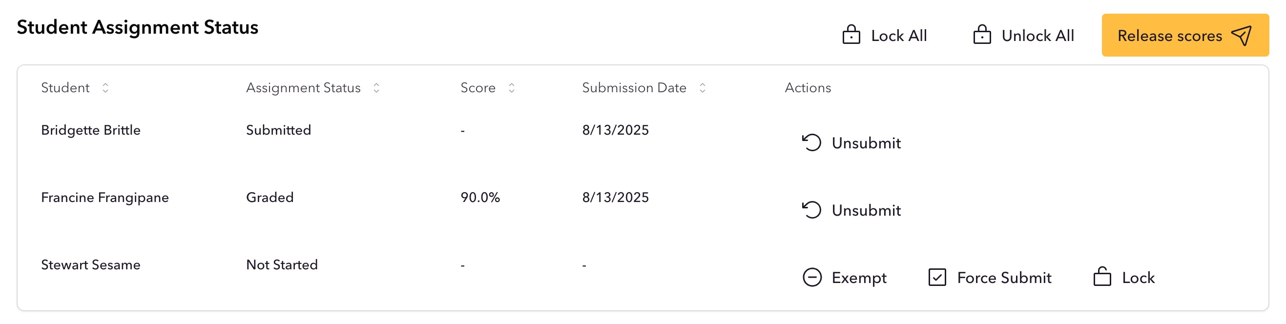Sort by Score column arrows
The width and height of the screenshot is (1286, 324).
[512, 88]
